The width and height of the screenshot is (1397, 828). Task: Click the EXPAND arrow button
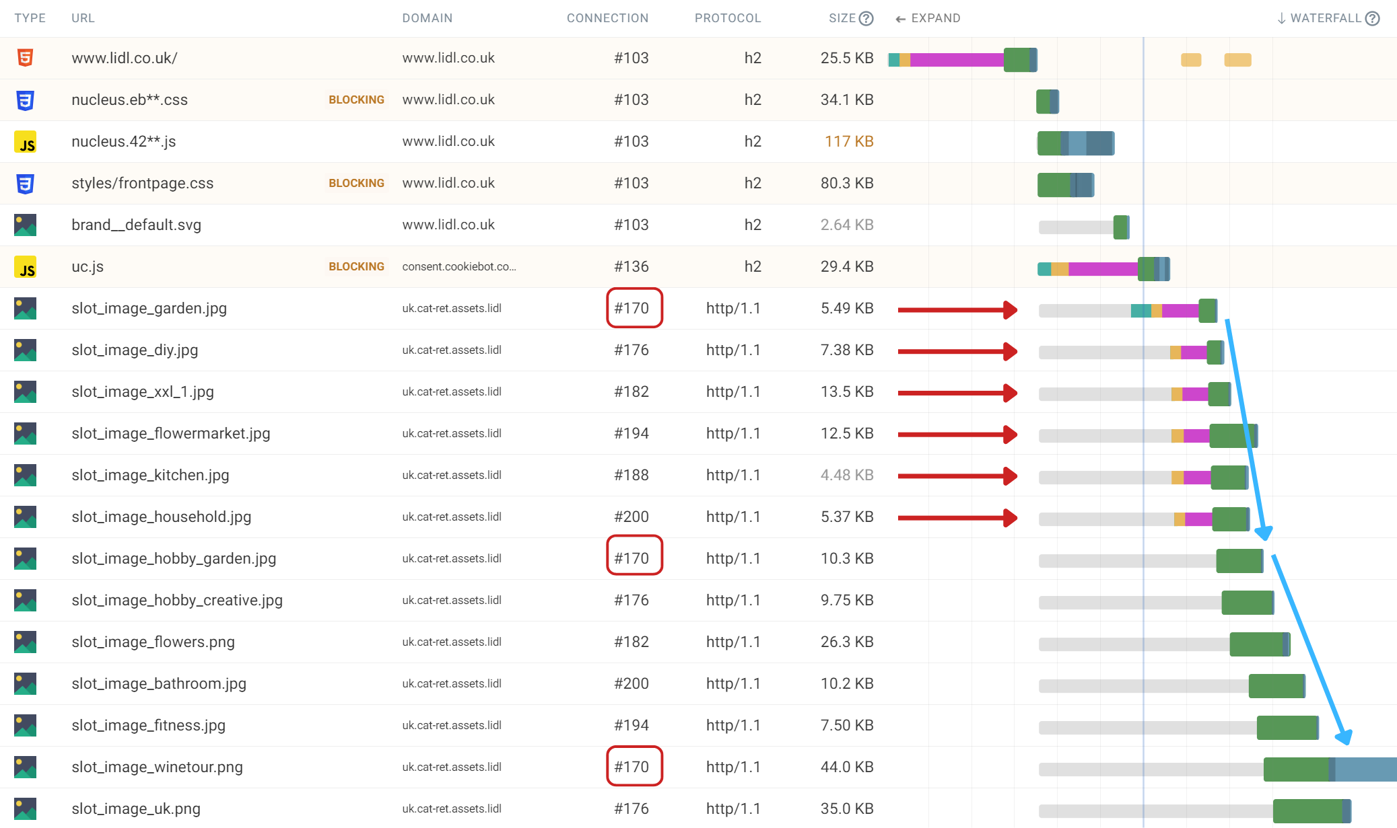pyautogui.click(x=928, y=18)
